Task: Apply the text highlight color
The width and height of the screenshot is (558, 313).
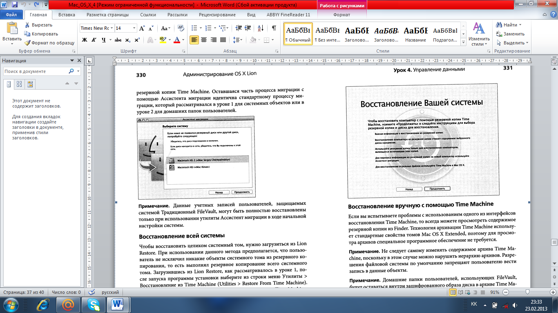Action: click(163, 40)
